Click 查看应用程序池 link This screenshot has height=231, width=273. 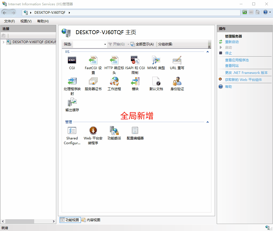click(x=237, y=60)
